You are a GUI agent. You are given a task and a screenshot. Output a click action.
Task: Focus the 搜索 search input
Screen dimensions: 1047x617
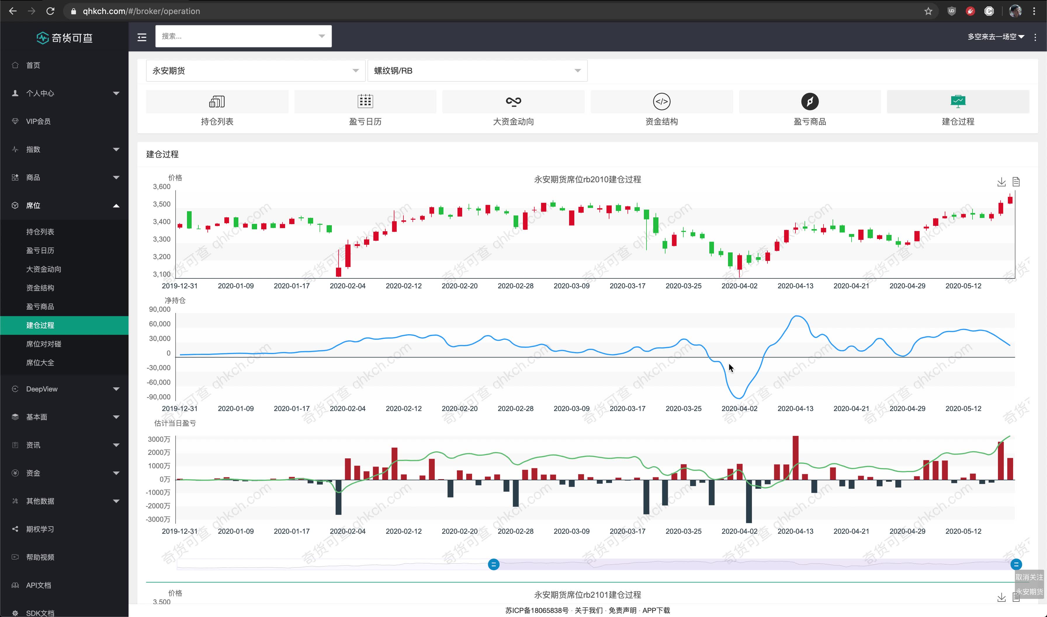click(243, 36)
